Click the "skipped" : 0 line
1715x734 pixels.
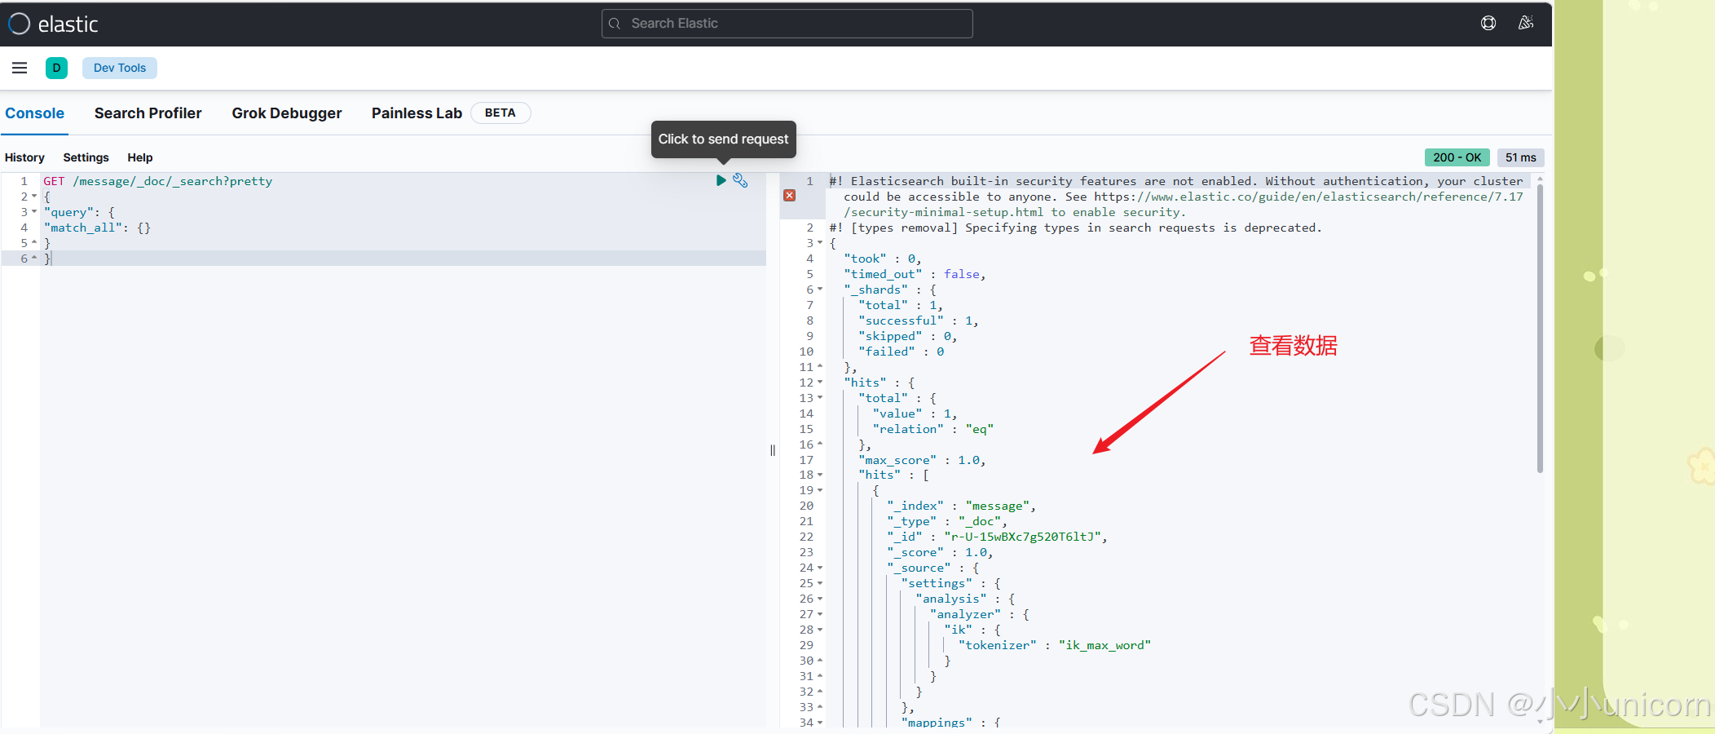tap(907, 336)
